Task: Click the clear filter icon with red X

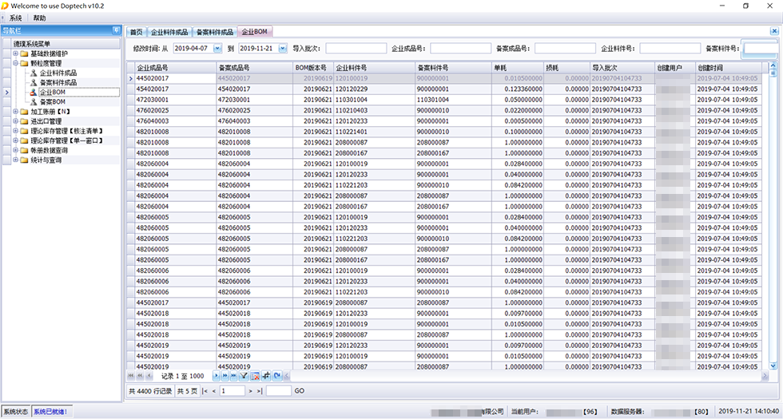Action: (255, 375)
